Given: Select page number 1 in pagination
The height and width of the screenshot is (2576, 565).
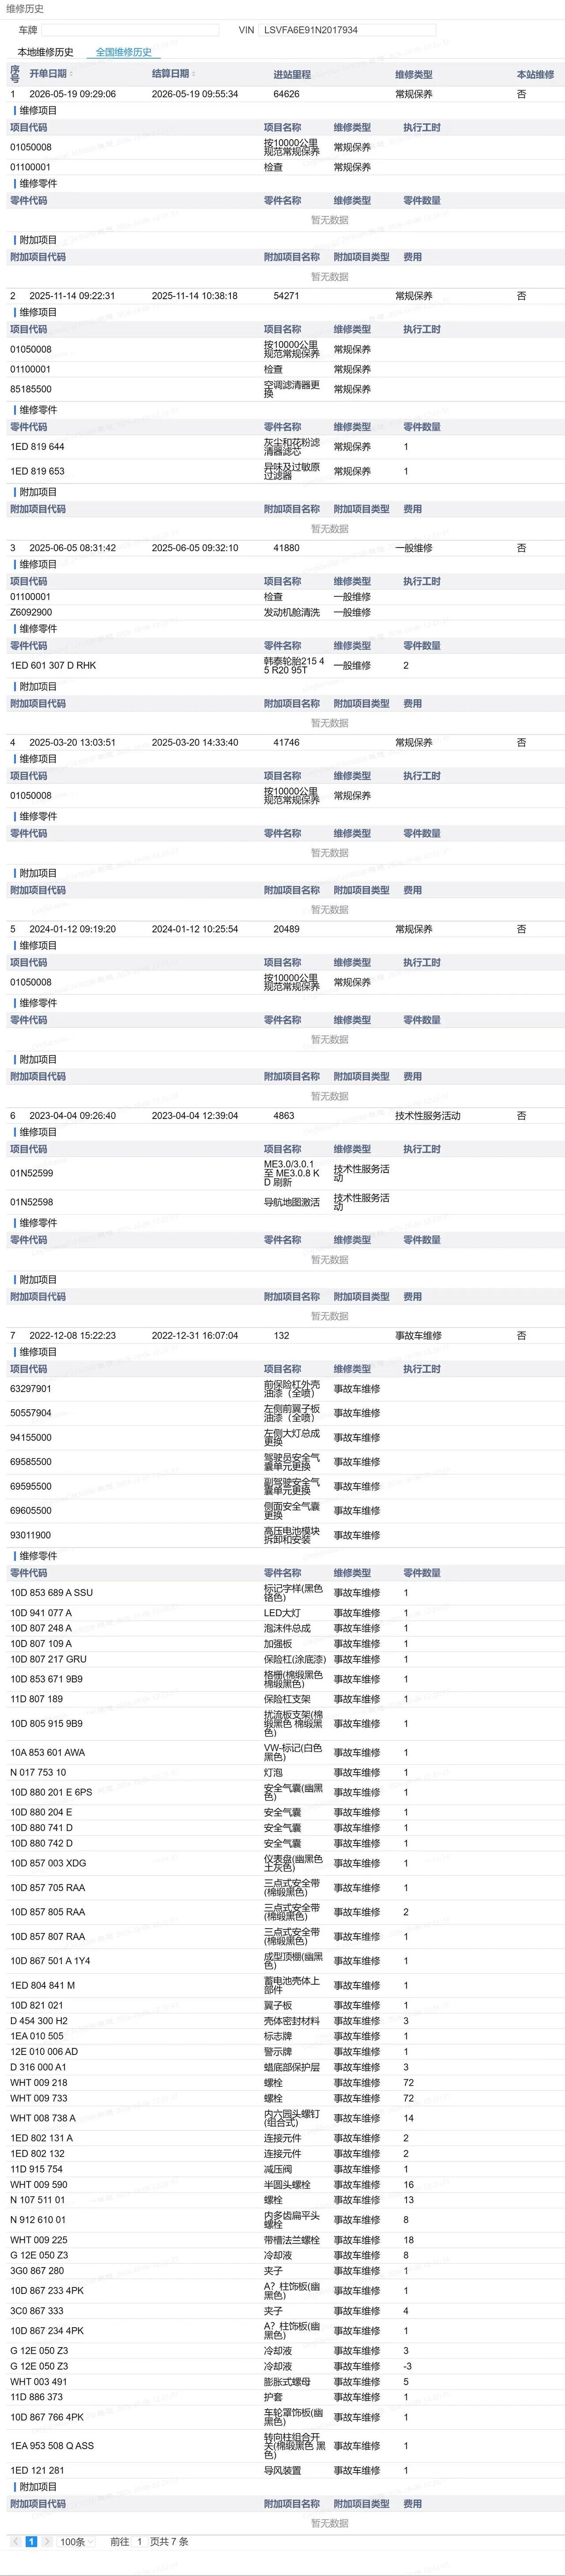Looking at the screenshot, I should [31, 2541].
